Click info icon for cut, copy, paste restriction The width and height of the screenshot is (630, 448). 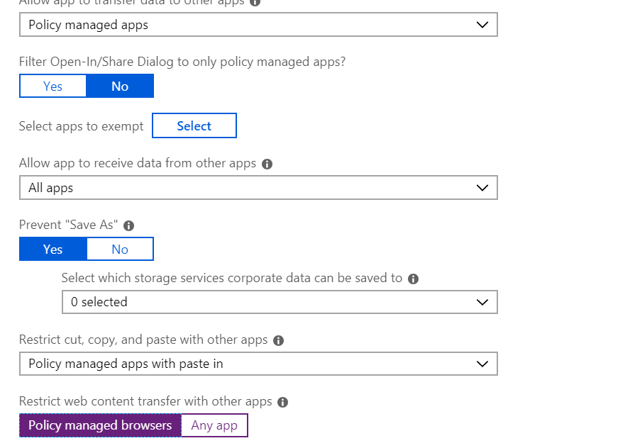click(278, 340)
